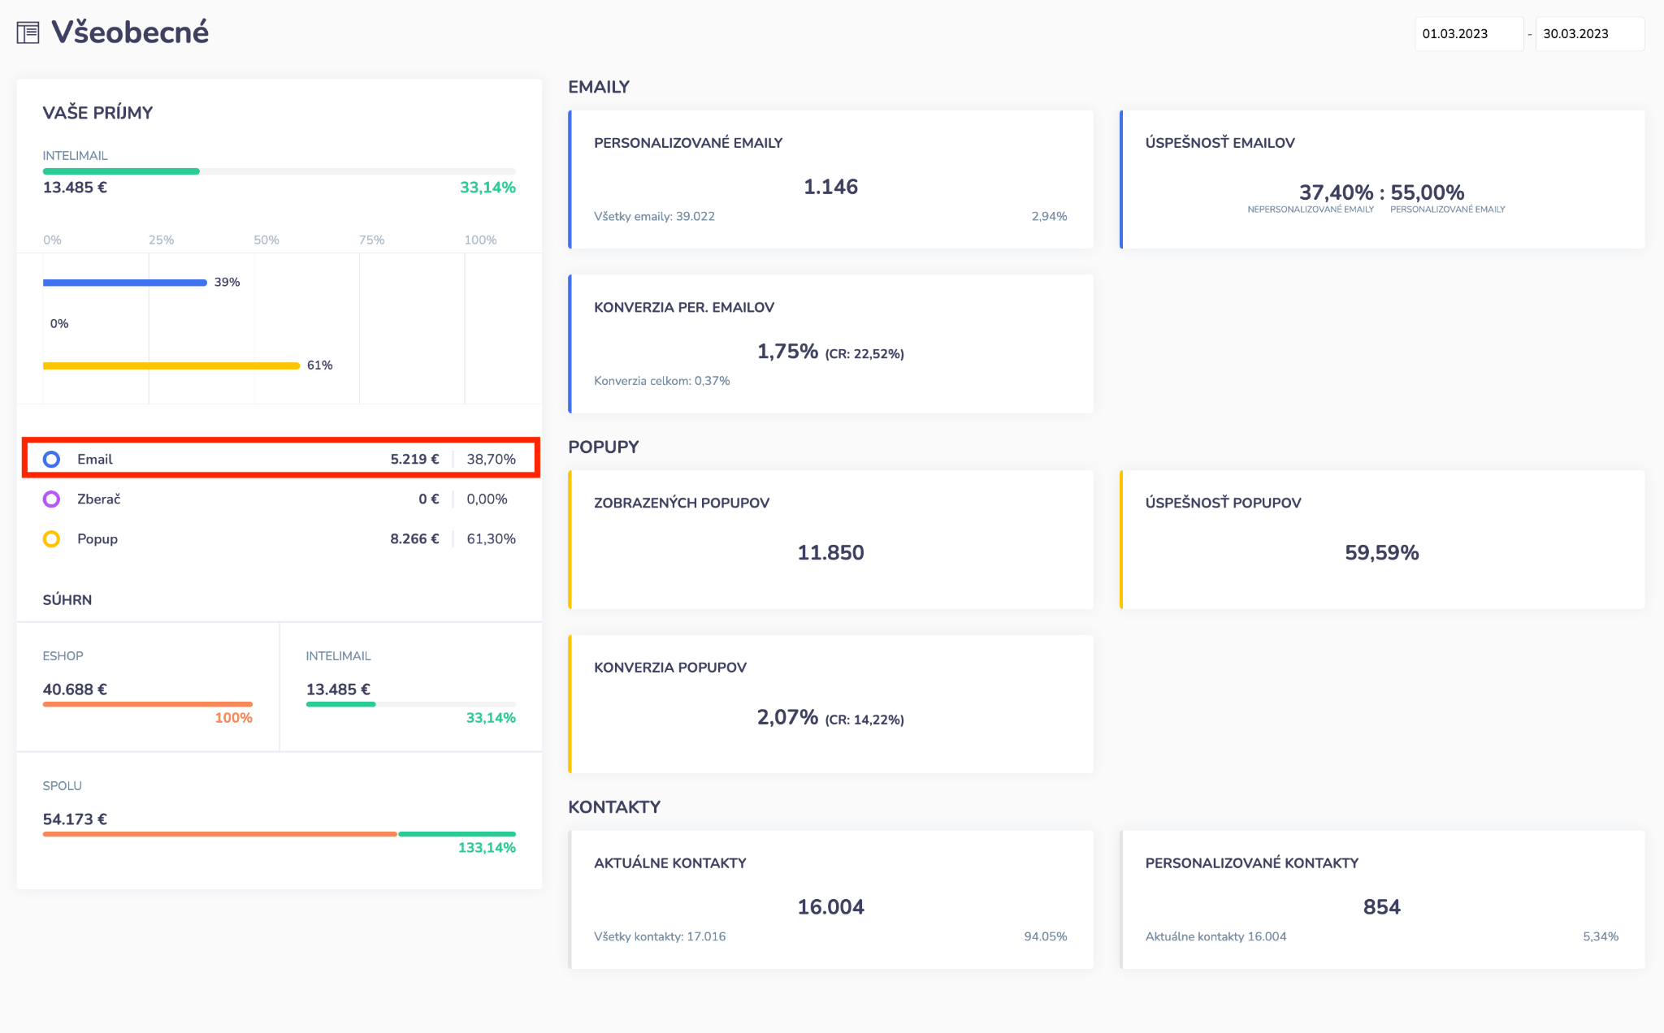Open the Úspešnosť emailov card
The height and width of the screenshot is (1033, 1664).
click(x=1381, y=179)
